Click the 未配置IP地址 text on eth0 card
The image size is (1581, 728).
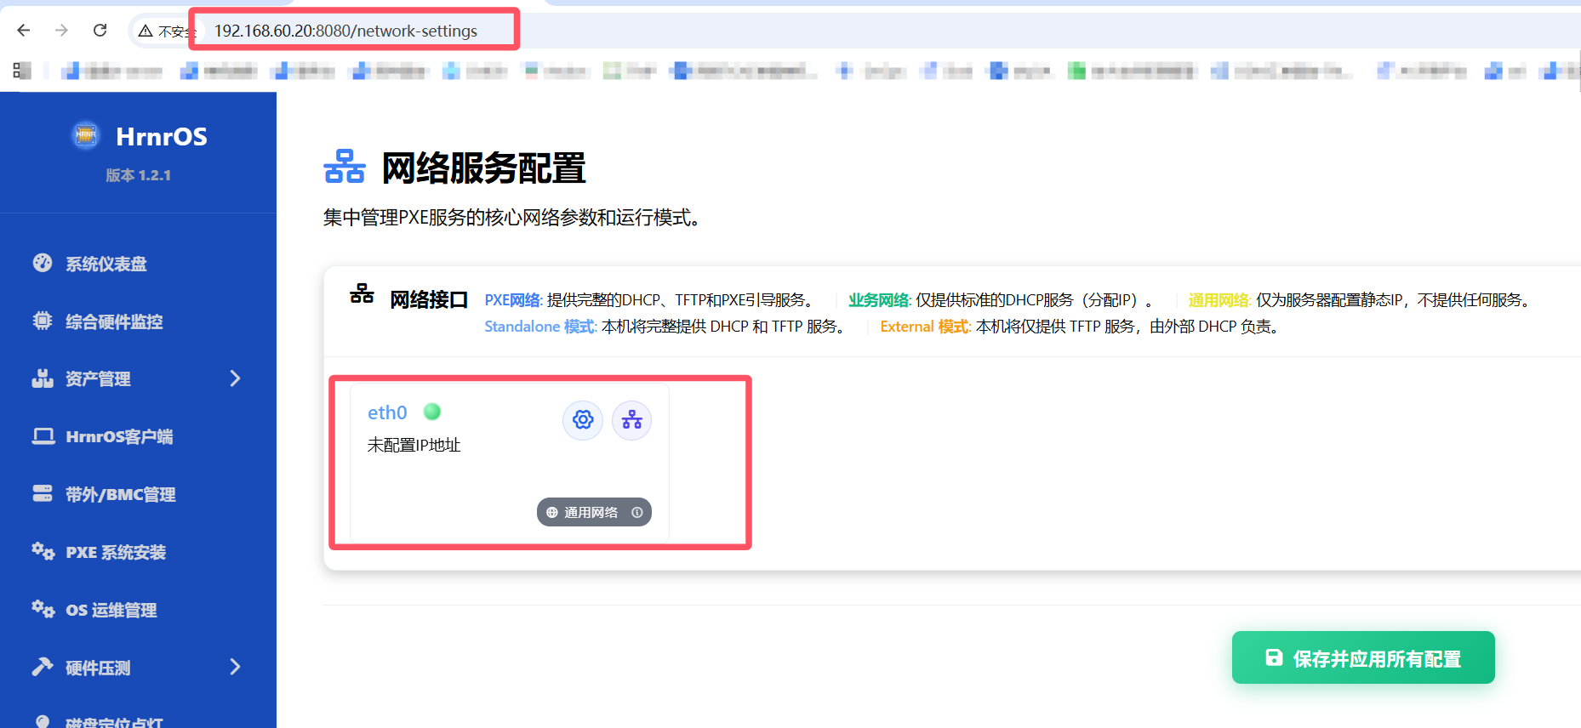coord(414,445)
